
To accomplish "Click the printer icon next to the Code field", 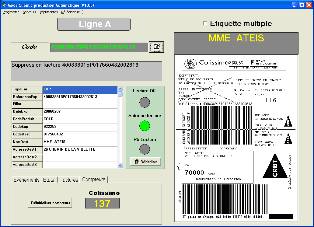I will (x=156, y=47).
